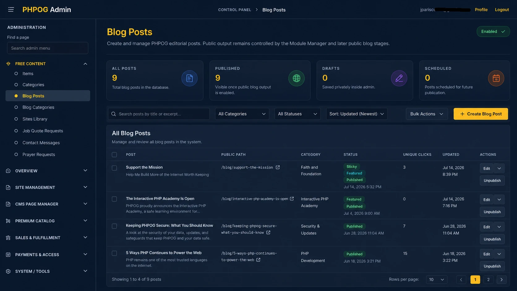The image size is (517, 291).
Task: Click Create Blog Post button
Action: pyautogui.click(x=481, y=114)
